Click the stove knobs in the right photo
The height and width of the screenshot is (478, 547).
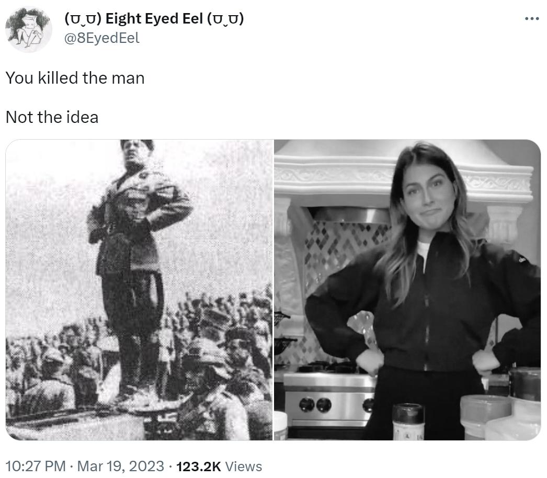tap(315, 405)
